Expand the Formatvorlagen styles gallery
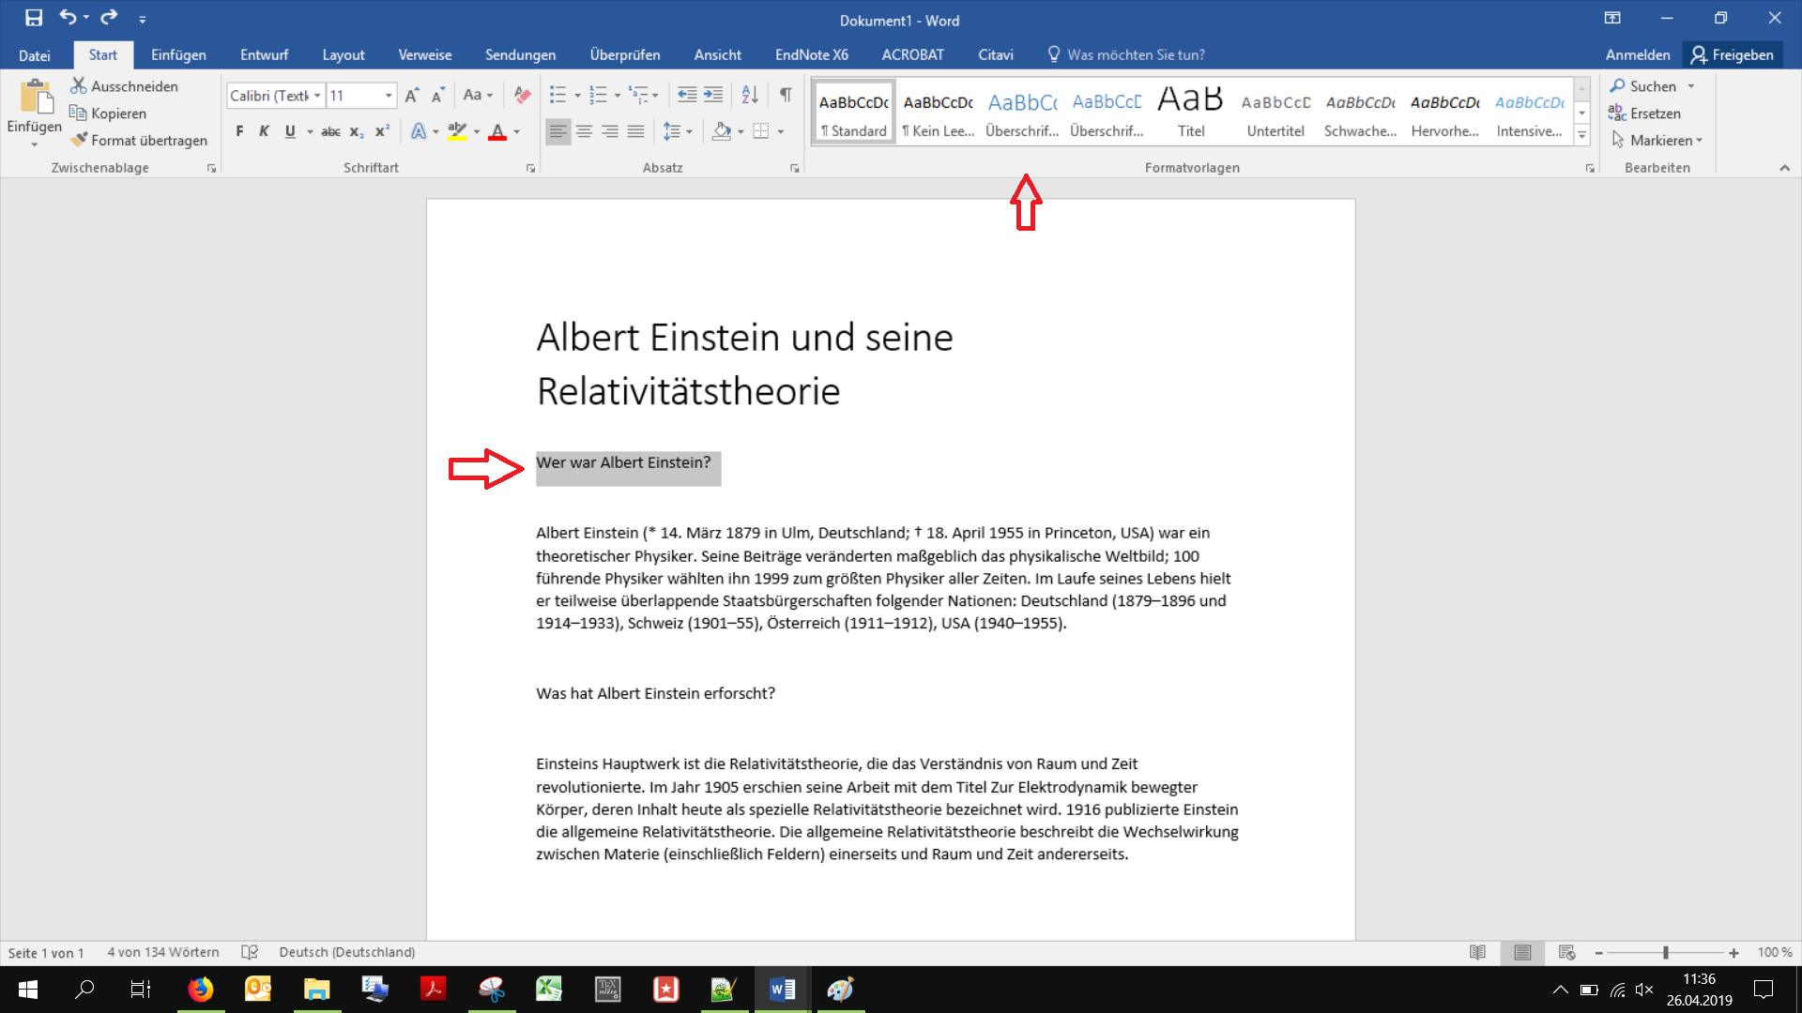Screen dimensions: 1802x1013 click(x=1581, y=135)
